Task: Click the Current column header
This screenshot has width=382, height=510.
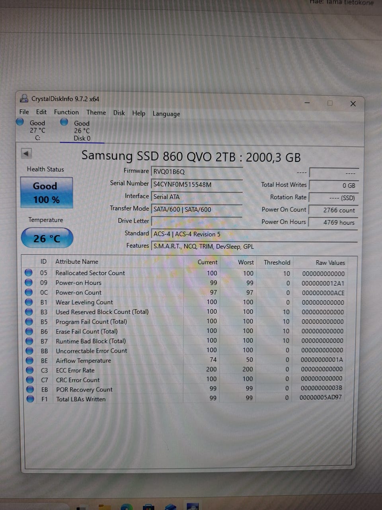Action: [207, 262]
